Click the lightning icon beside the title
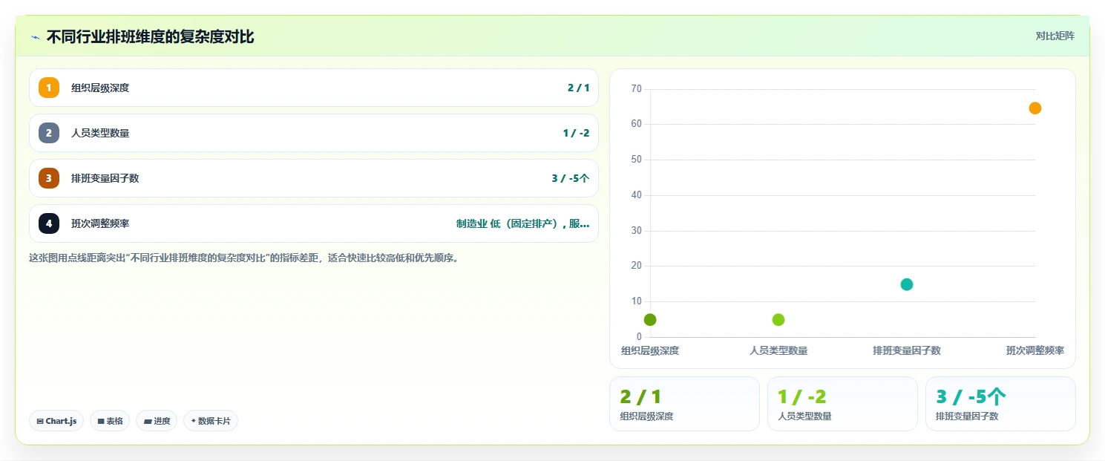The width and height of the screenshot is (1105, 461). tap(35, 37)
